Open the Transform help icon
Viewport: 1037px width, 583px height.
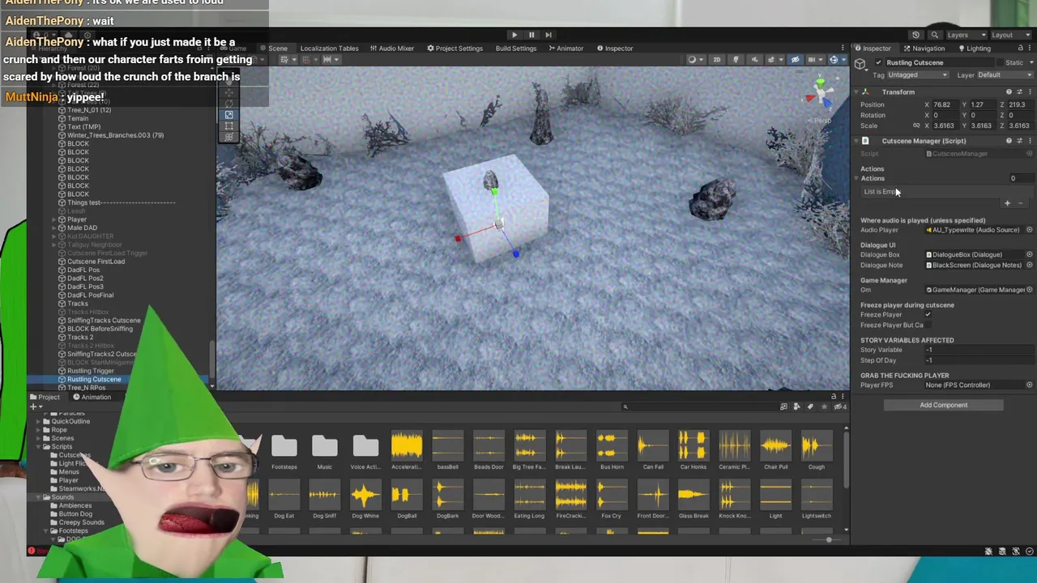(x=1009, y=92)
